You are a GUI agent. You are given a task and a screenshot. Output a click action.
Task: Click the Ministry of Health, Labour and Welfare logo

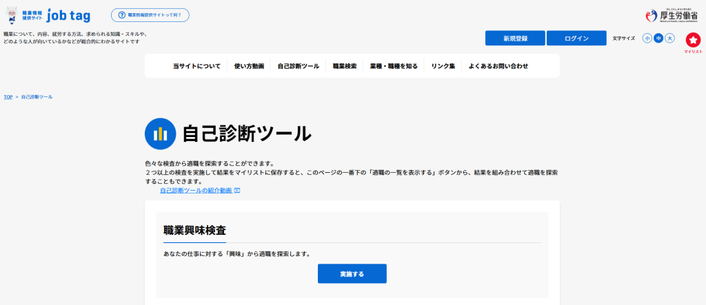(671, 15)
